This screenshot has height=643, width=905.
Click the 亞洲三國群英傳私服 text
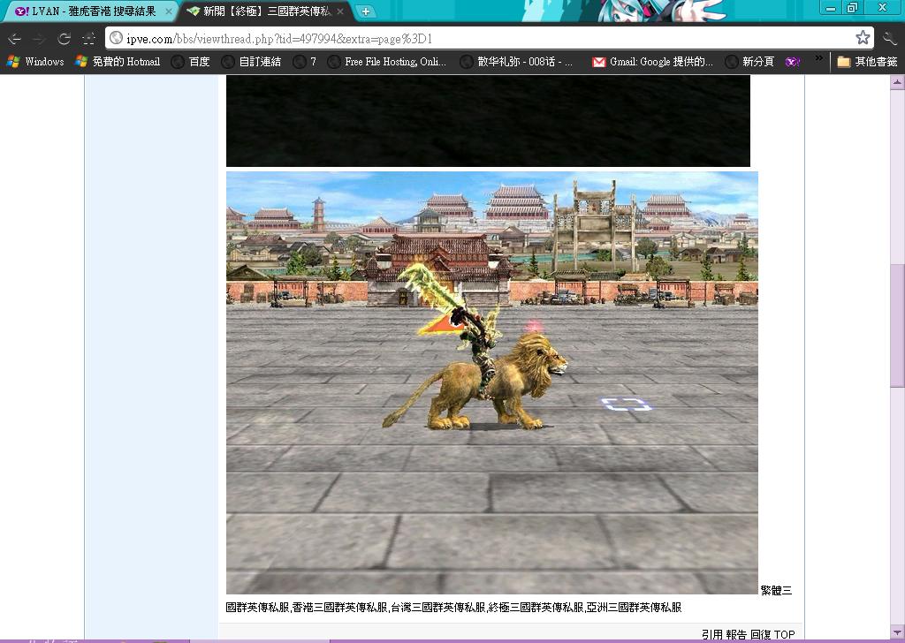[634, 608]
